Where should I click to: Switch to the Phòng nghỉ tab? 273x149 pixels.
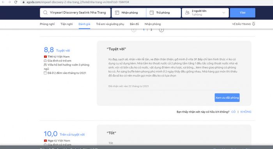(x=47, y=24)
